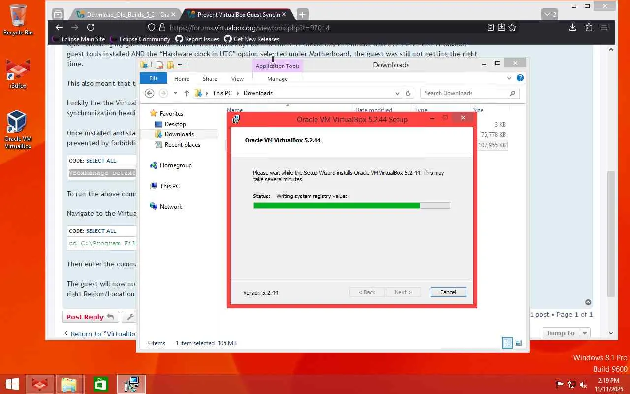Sort files by the Size column

coord(478,110)
